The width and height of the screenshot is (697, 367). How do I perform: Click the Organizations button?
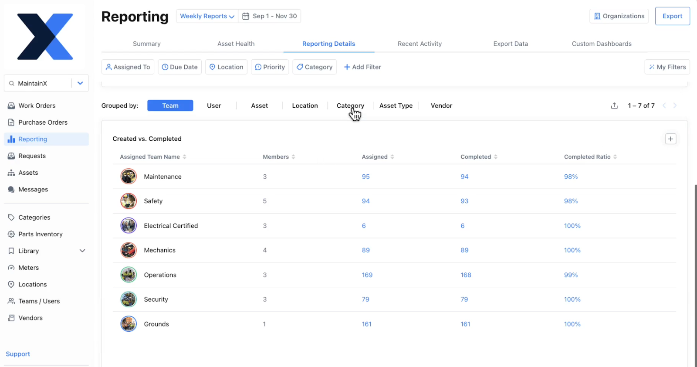pyautogui.click(x=619, y=16)
